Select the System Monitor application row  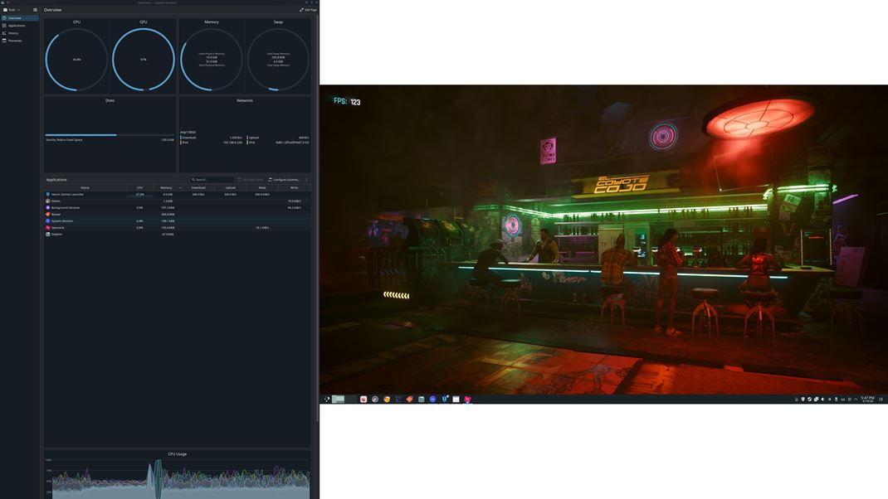point(178,220)
